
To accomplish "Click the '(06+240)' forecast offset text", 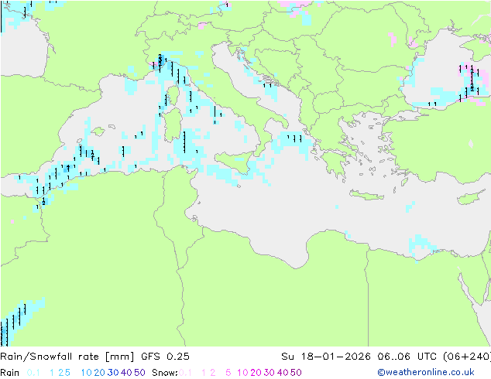I will click(467, 357).
